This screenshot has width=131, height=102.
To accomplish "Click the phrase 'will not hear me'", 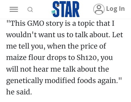I will (34, 69).
